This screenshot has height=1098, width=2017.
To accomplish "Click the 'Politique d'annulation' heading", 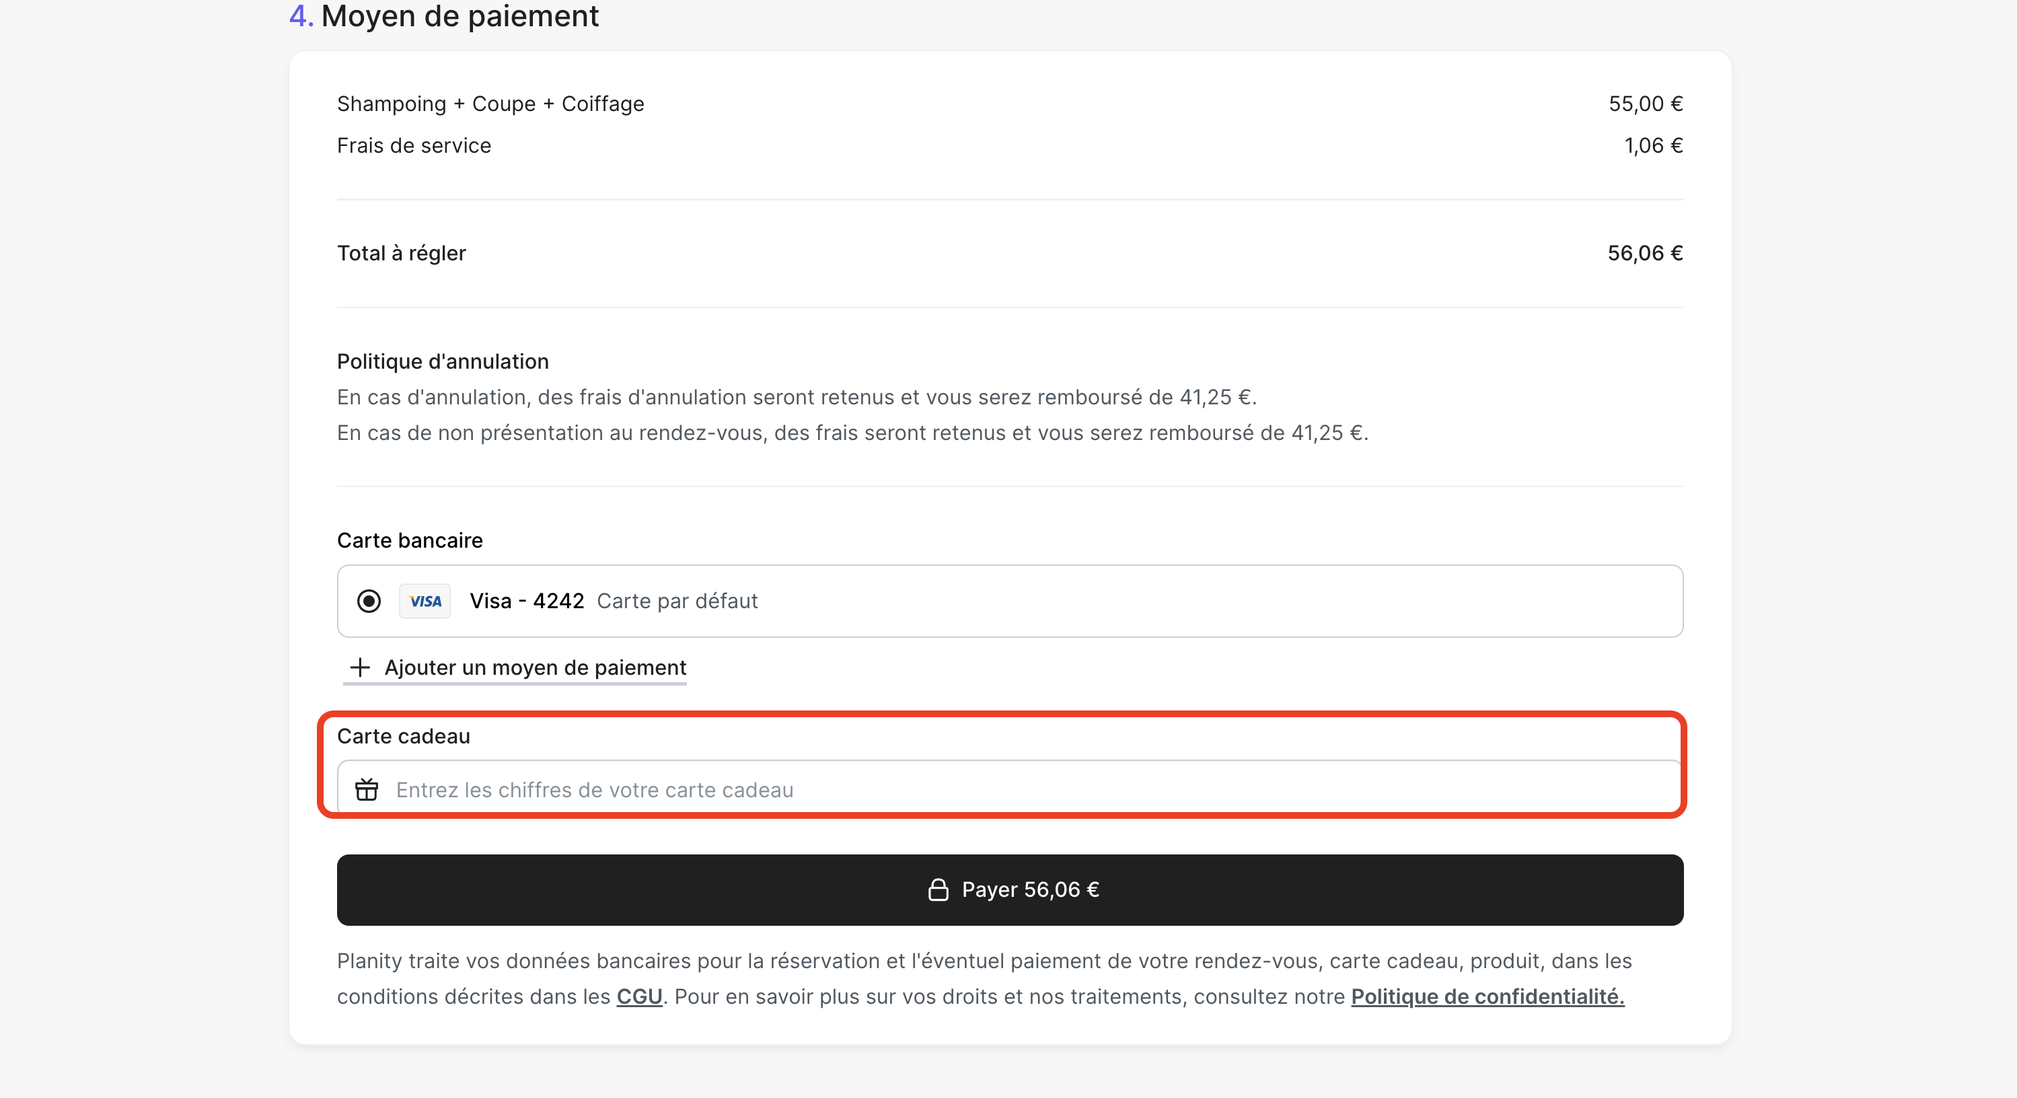I will click(x=443, y=361).
